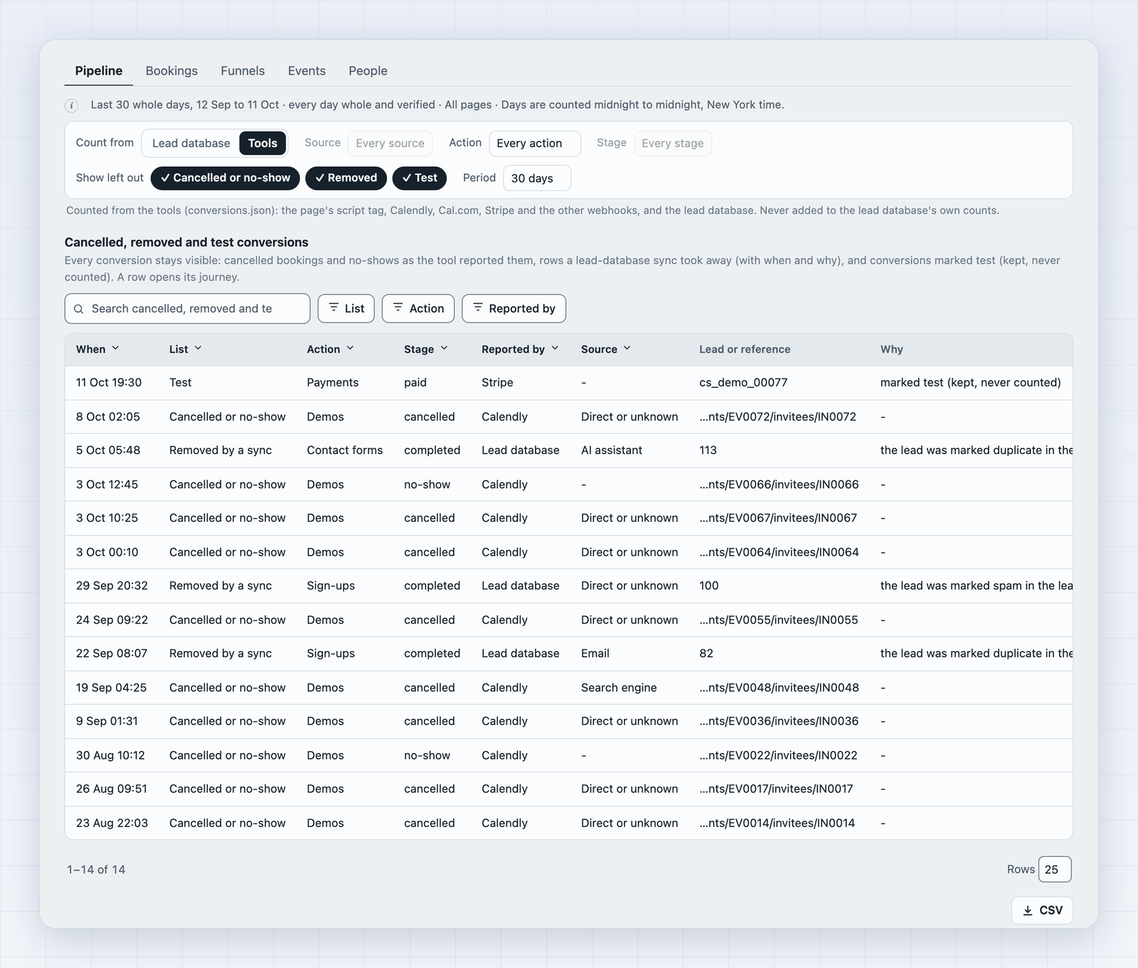Open the Every action dropdown

[535, 143]
